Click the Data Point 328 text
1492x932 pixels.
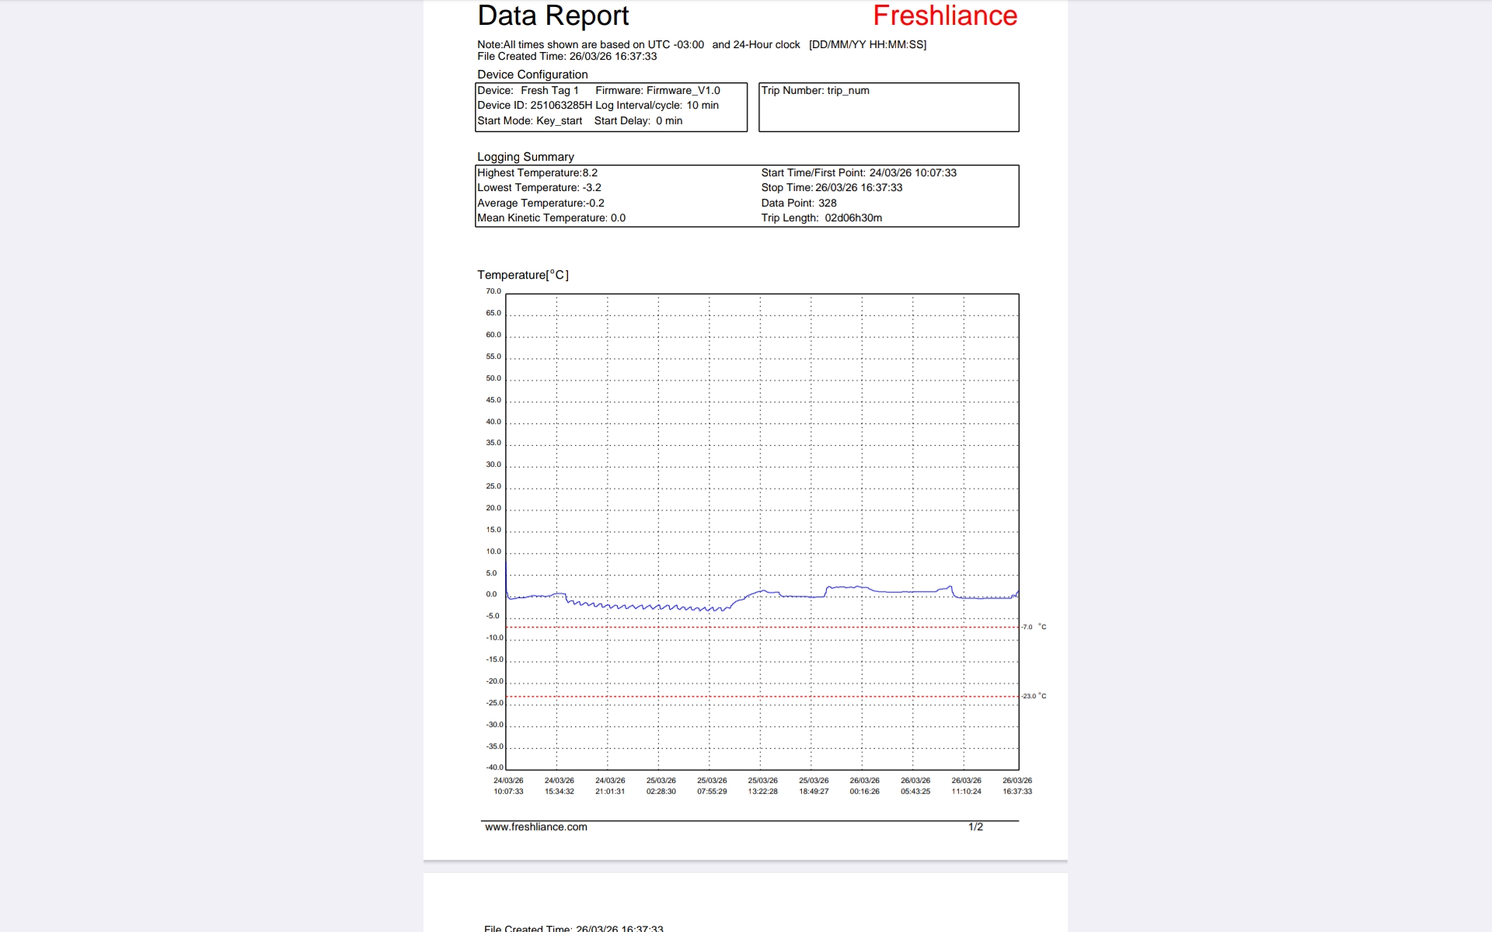click(x=798, y=203)
